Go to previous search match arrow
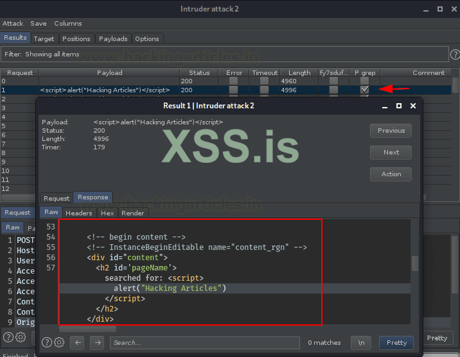The height and width of the screenshot is (357, 460). point(78,342)
